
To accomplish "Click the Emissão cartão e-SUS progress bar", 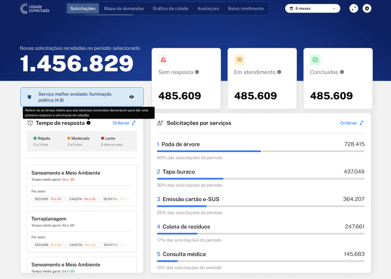I will tap(260, 206).
